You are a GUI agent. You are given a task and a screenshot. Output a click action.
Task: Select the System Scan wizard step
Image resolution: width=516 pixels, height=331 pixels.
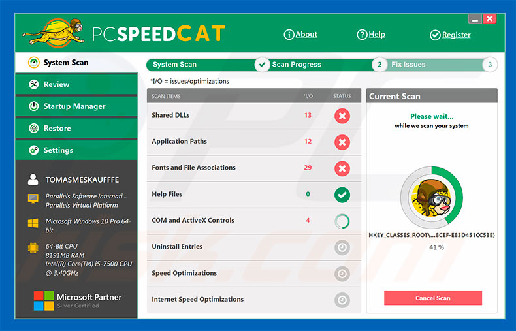click(x=174, y=65)
